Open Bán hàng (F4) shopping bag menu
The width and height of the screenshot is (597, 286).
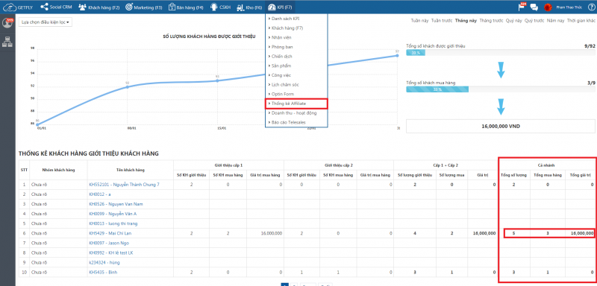pos(172,7)
